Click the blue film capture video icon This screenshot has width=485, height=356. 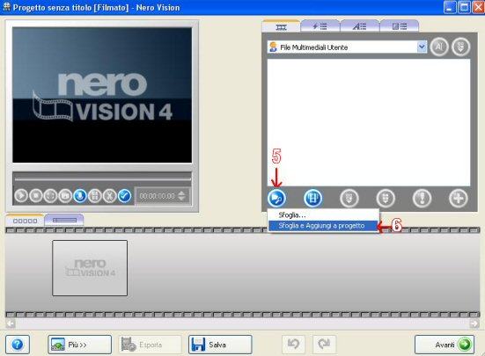point(312,198)
